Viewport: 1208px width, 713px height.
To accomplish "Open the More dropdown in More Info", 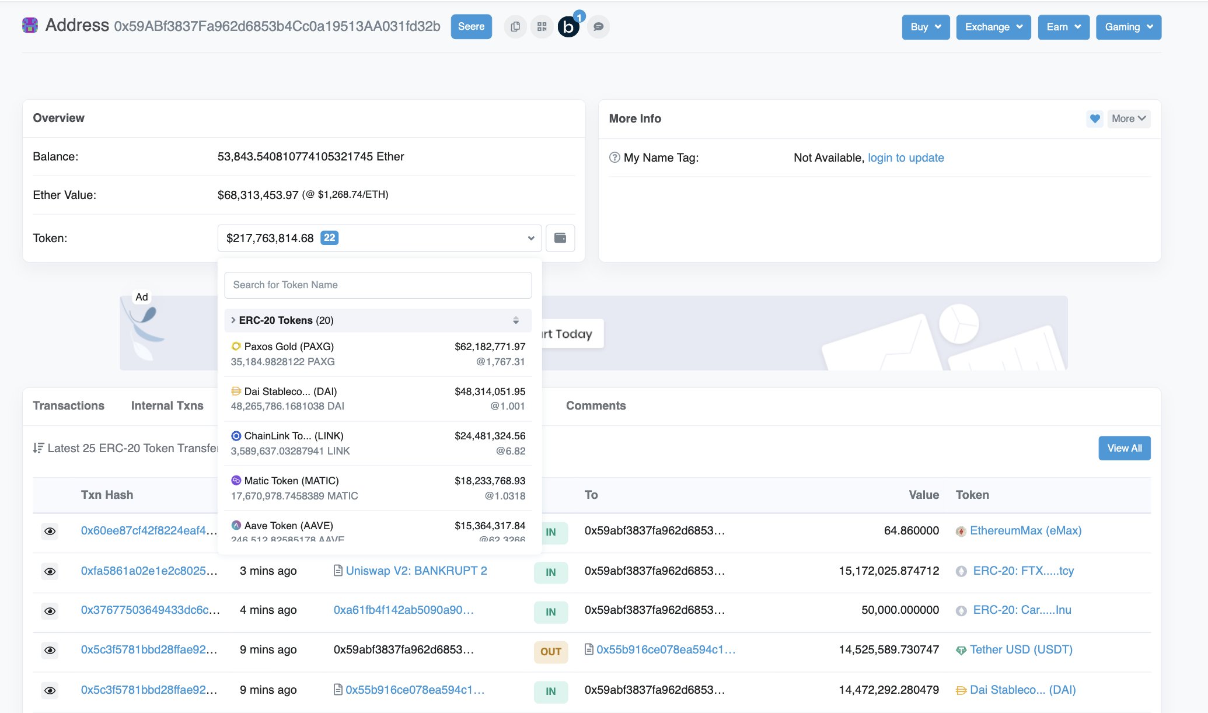I will click(x=1129, y=118).
